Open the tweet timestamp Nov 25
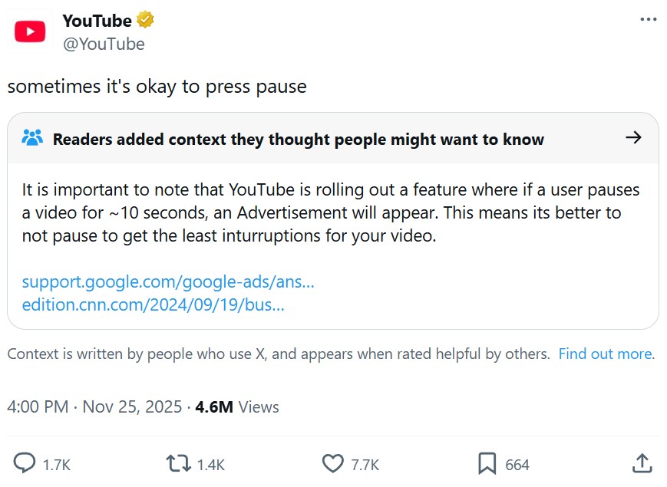The height and width of the screenshot is (487, 667). coord(127,407)
